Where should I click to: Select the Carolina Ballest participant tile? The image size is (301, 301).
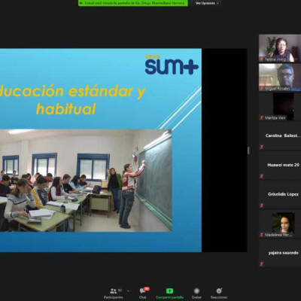[280, 136]
